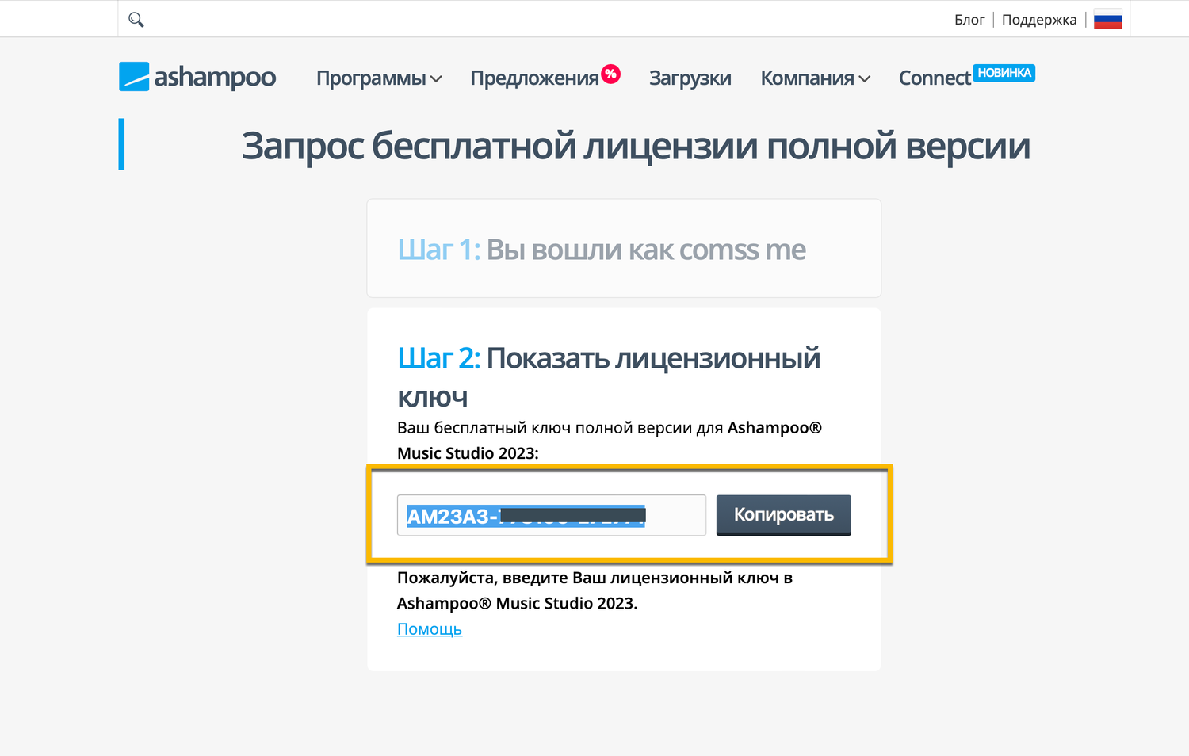Go to Ashampoo homepage via logo
1189x756 pixels.
coord(197,77)
